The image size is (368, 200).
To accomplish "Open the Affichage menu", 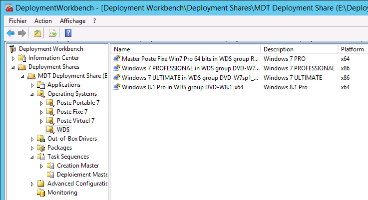I will [72, 21].
